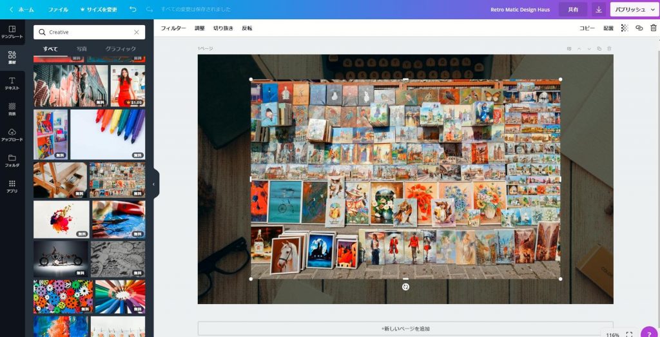660x337 pixels.
Task: Select the graffiti wall photo thumbnail
Action: click(x=71, y=86)
